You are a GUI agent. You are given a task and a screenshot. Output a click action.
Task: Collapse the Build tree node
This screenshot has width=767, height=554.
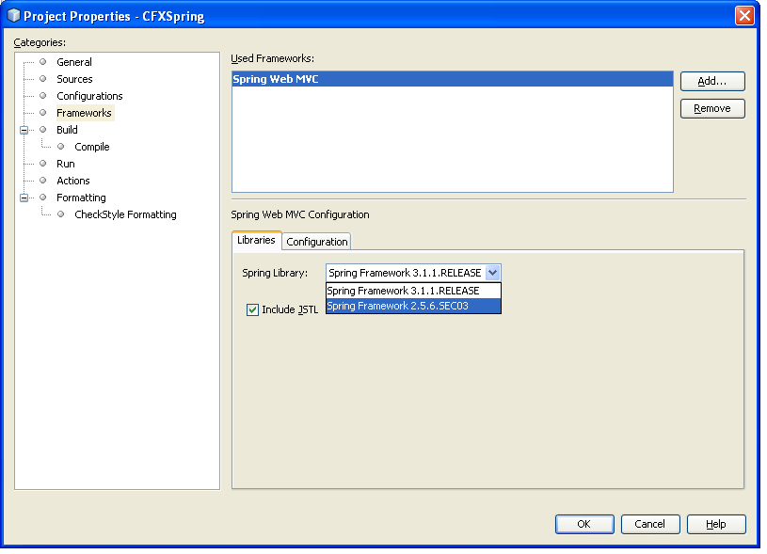24,131
